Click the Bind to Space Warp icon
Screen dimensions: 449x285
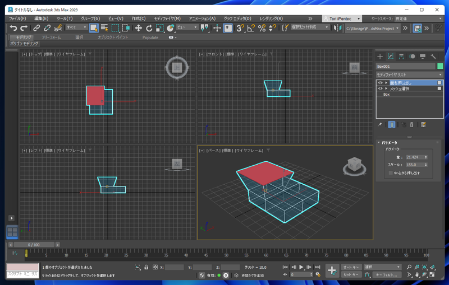point(58,28)
